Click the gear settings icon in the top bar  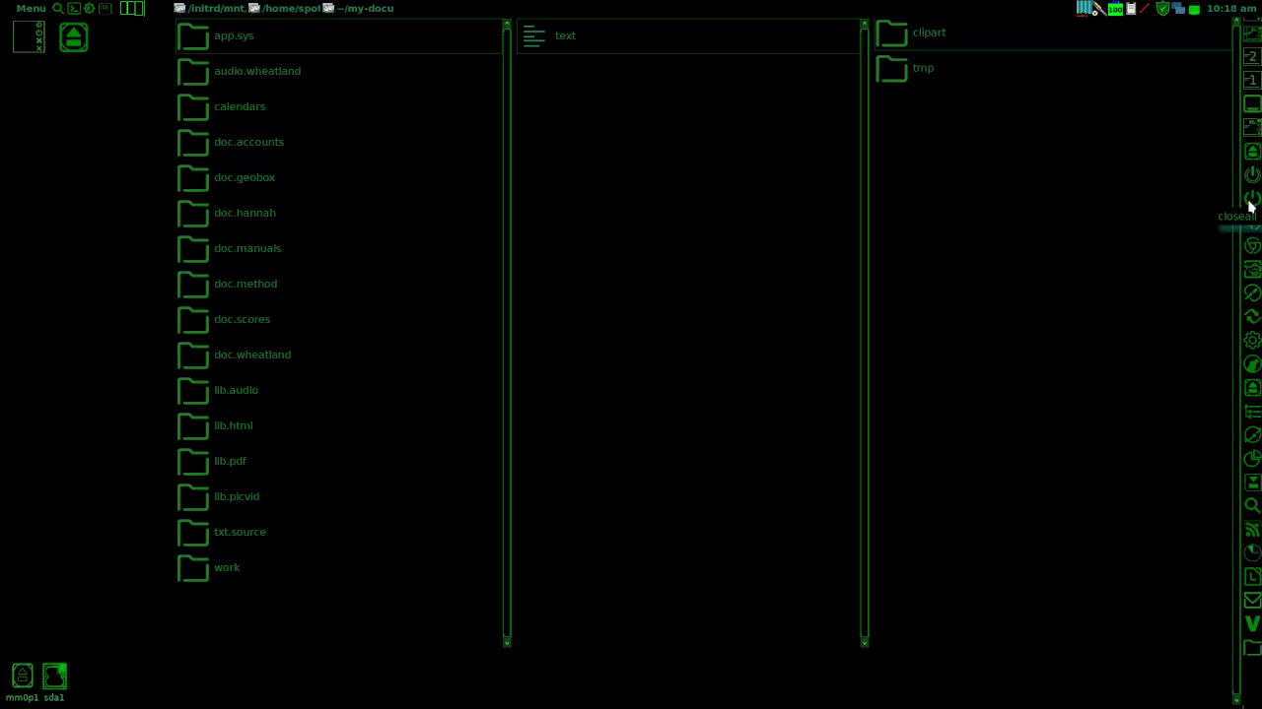pos(89,8)
